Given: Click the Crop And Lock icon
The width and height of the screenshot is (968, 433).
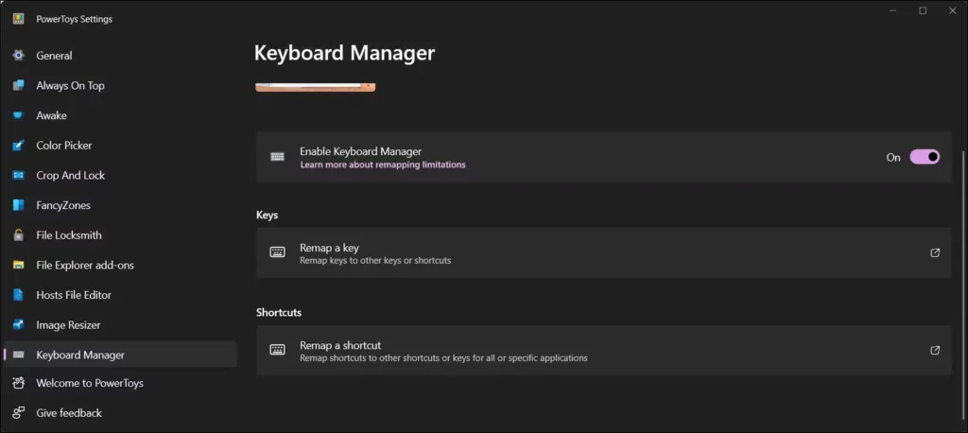Looking at the screenshot, I should (19, 176).
